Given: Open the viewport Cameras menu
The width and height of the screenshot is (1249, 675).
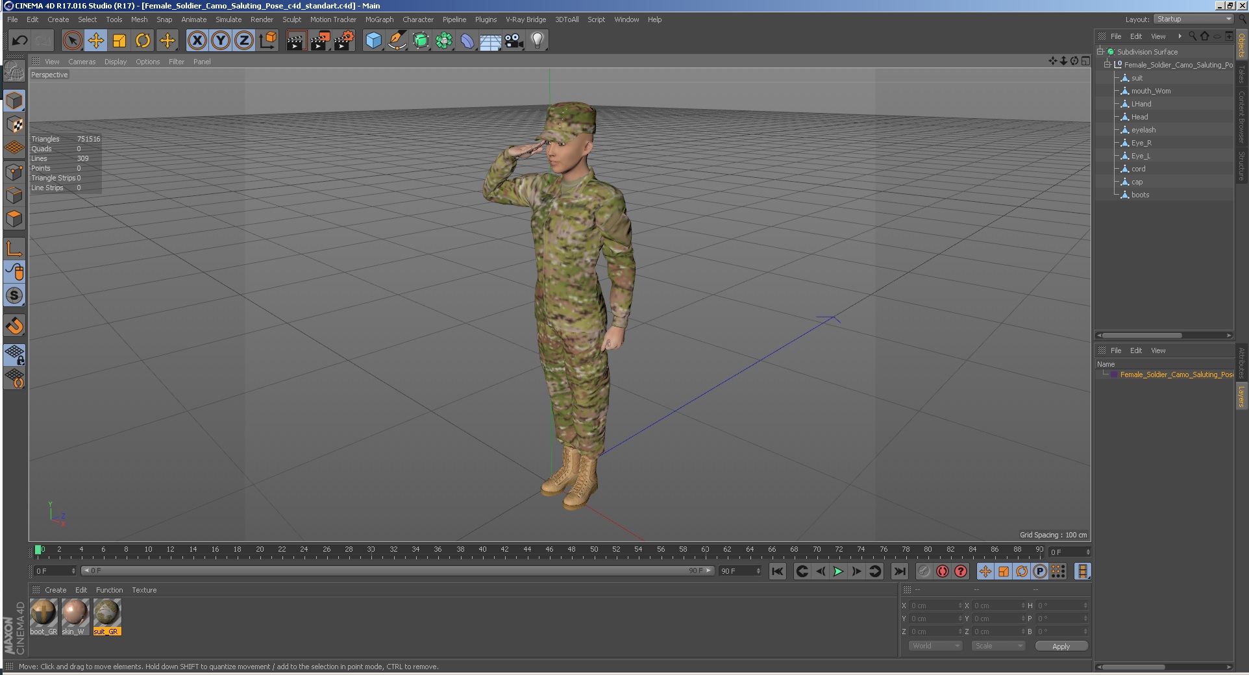Looking at the screenshot, I should 82,62.
